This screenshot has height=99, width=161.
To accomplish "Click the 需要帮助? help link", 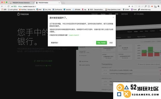I will tap(55, 43).
